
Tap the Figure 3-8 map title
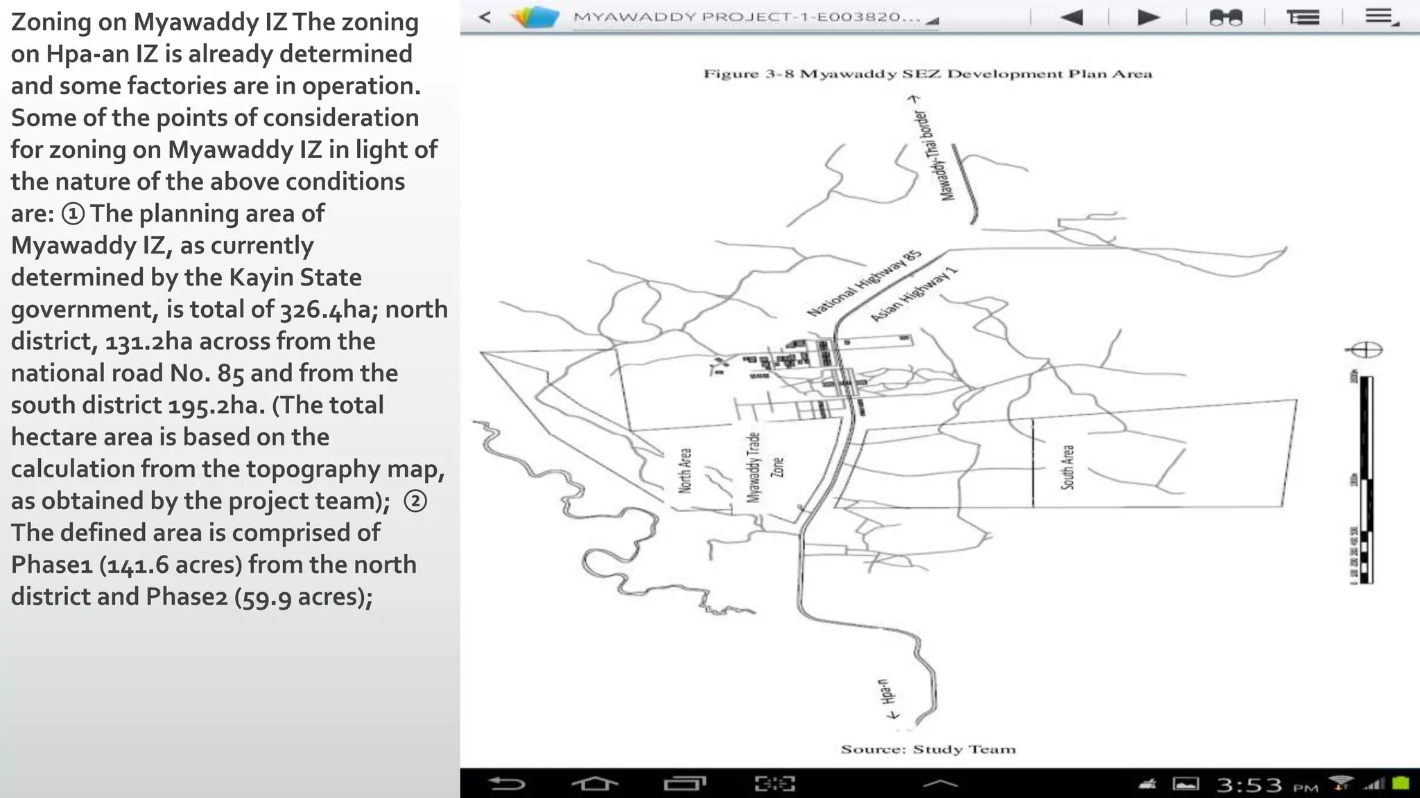click(x=928, y=73)
